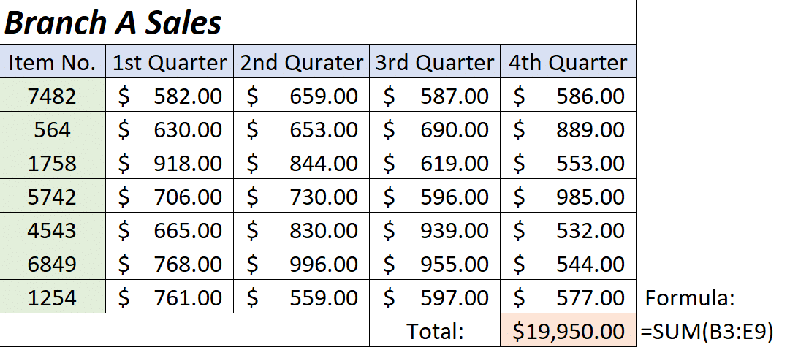790x350 pixels.
Task: Select the 3rd Quarter header cell
Action: 435,63
